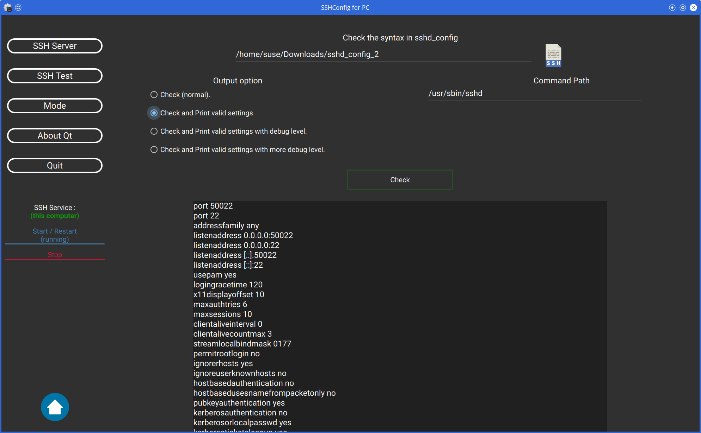Click Start / Restart SSH service link
Screen dimensions: 701x433
coord(55,235)
